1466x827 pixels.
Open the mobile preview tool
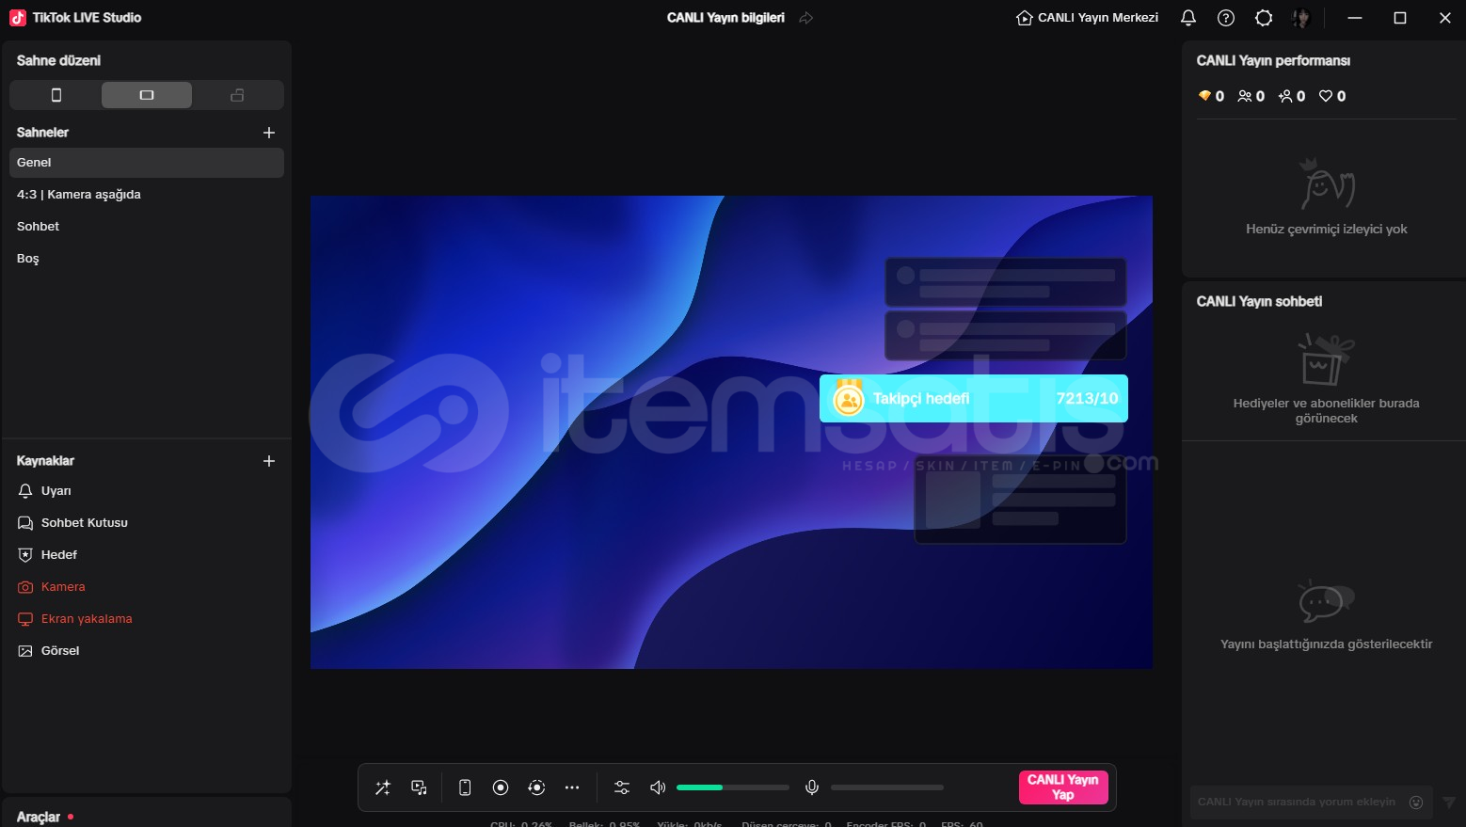465,787
